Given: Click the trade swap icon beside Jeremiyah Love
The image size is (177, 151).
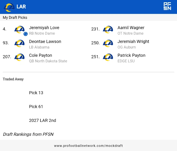Looking at the screenshot, I should click(x=26, y=34).
